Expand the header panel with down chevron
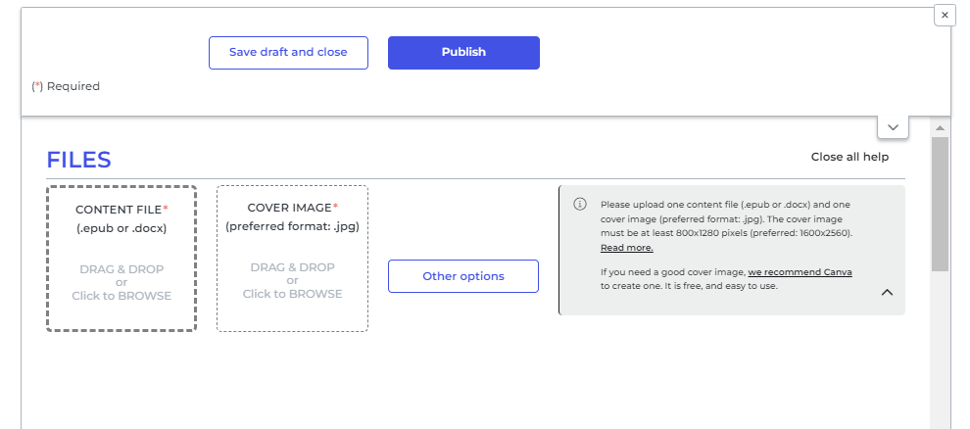This screenshot has height=429, width=970. coord(893,127)
